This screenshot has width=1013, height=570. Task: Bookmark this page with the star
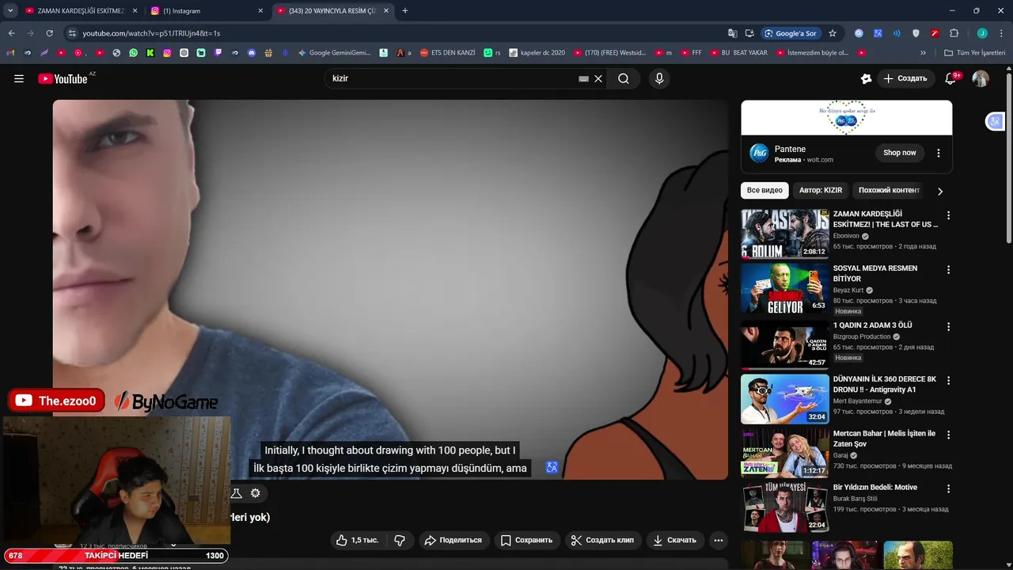tap(833, 33)
